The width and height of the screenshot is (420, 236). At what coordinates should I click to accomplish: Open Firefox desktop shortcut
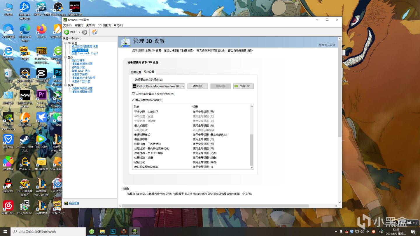coord(41,31)
